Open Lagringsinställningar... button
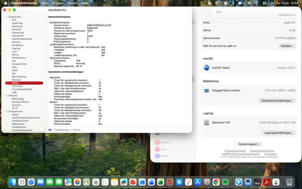The height and width of the screenshot is (189, 302). pyautogui.click(x=279, y=133)
